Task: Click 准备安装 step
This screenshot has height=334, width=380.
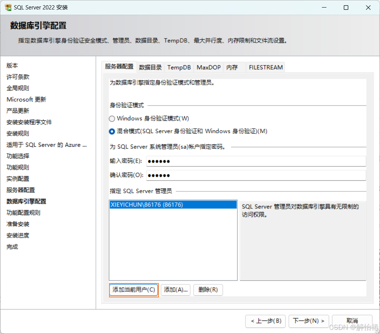Action: tap(18, 224)
